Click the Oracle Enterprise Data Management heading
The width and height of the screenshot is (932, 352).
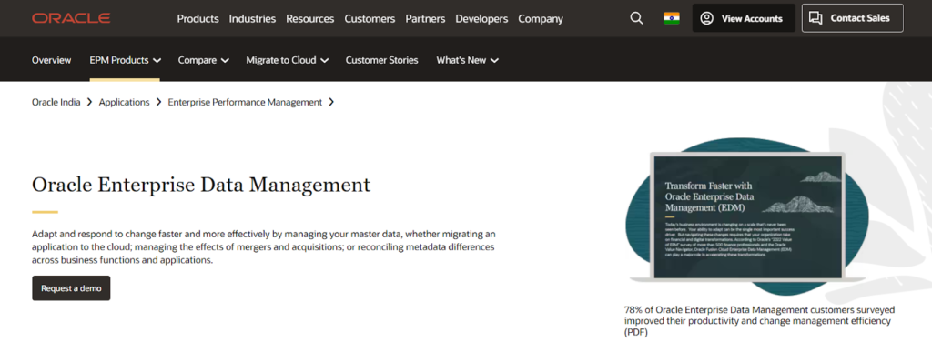tap(201, 185)
